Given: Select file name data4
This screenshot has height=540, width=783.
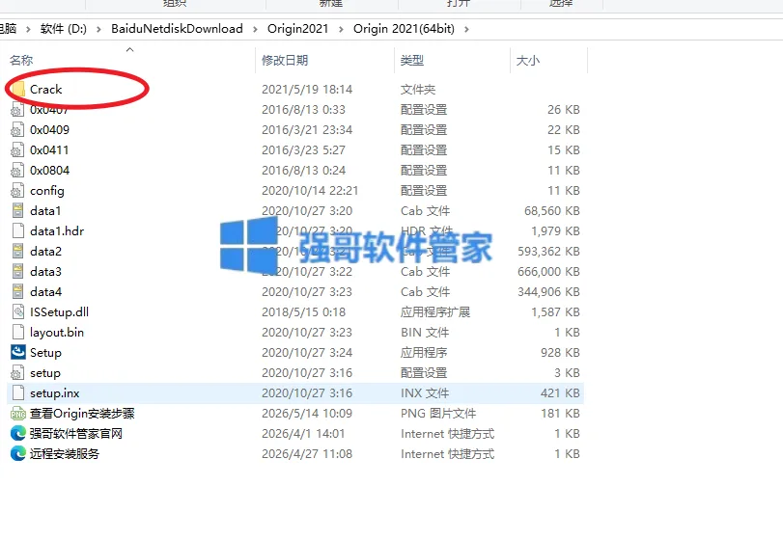Looking at the screenshot, I should click(45, 291).
